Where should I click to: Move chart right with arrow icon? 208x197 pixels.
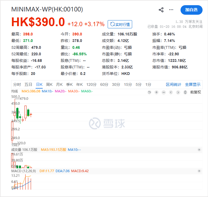[178, 92]
